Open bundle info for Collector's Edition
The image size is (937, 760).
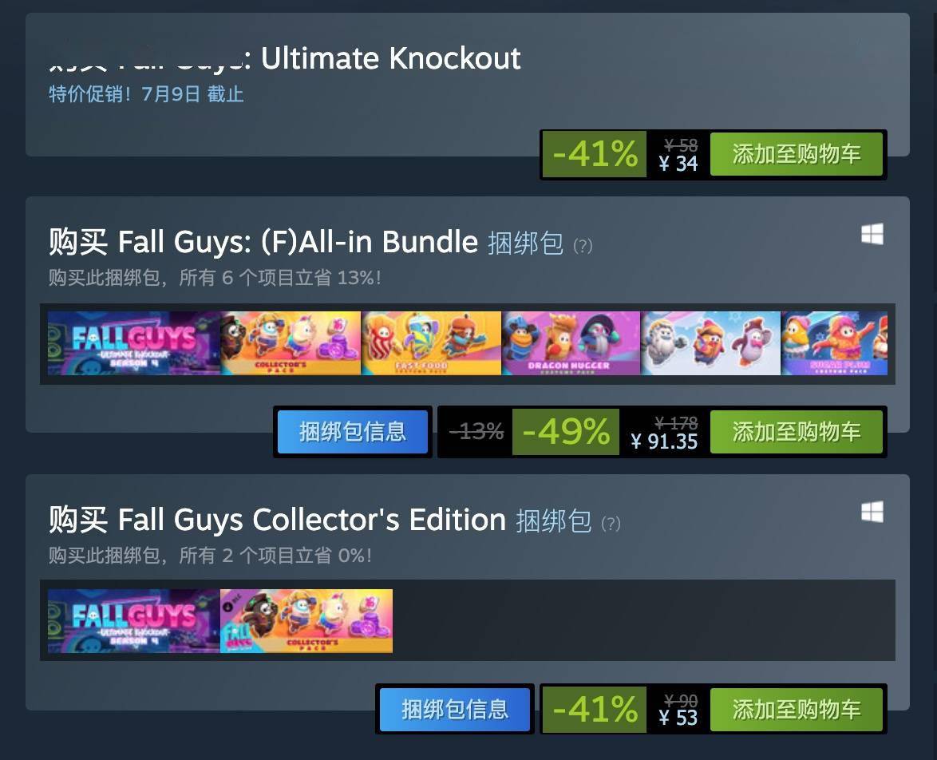[x=455, y=709]
